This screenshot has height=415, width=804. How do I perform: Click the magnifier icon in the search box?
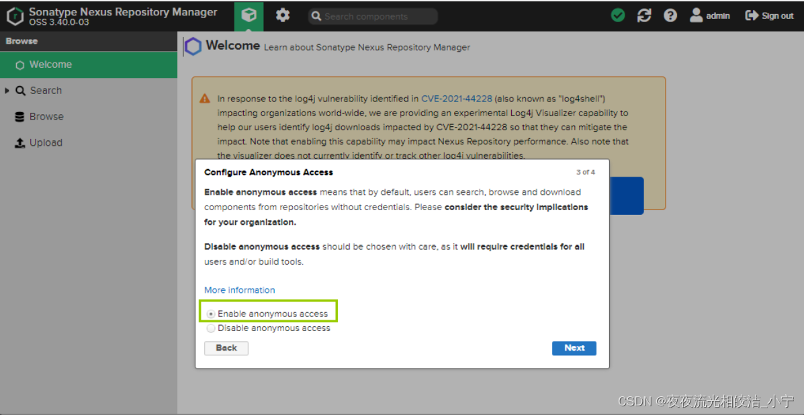317,16
